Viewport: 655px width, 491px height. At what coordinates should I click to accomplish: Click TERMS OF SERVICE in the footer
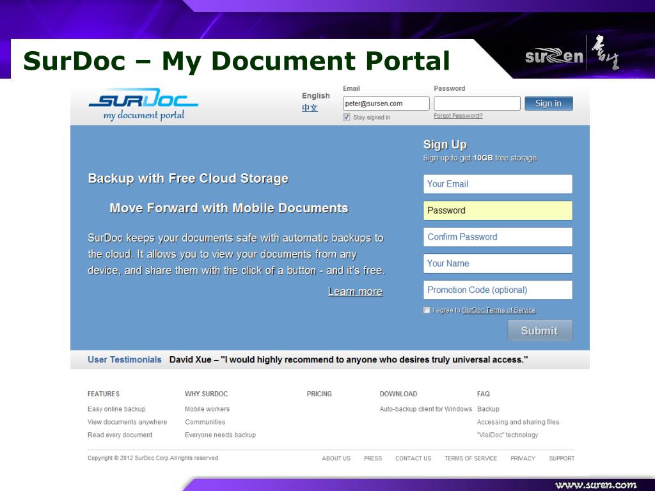click(x=471, y=458)
